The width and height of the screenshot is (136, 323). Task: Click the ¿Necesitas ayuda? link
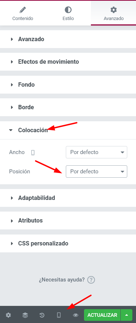62,280
